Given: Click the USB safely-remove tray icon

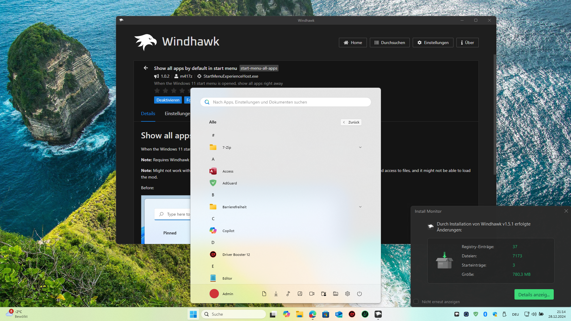Looking at the screenshot, I should pyautogui.click(x=504, y=314).
